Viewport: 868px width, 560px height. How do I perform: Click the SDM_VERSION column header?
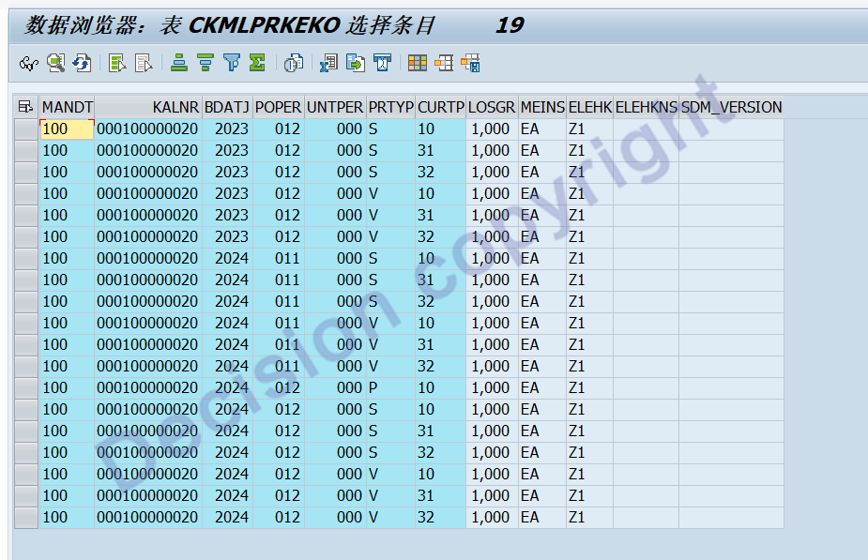pos(731,107)
